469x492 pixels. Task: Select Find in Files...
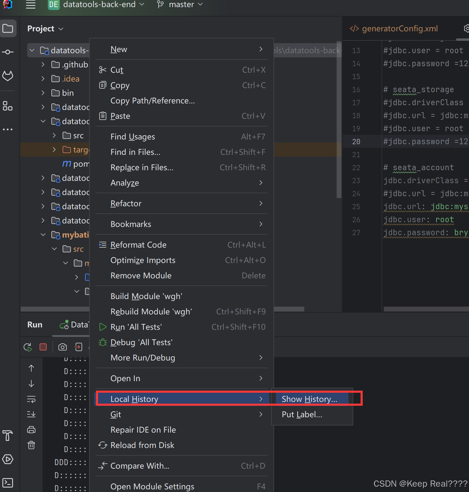tap(182, 152)
